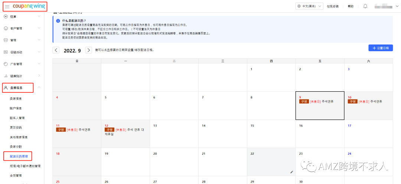Select date 20 in the calendar

tap(174, 162)
